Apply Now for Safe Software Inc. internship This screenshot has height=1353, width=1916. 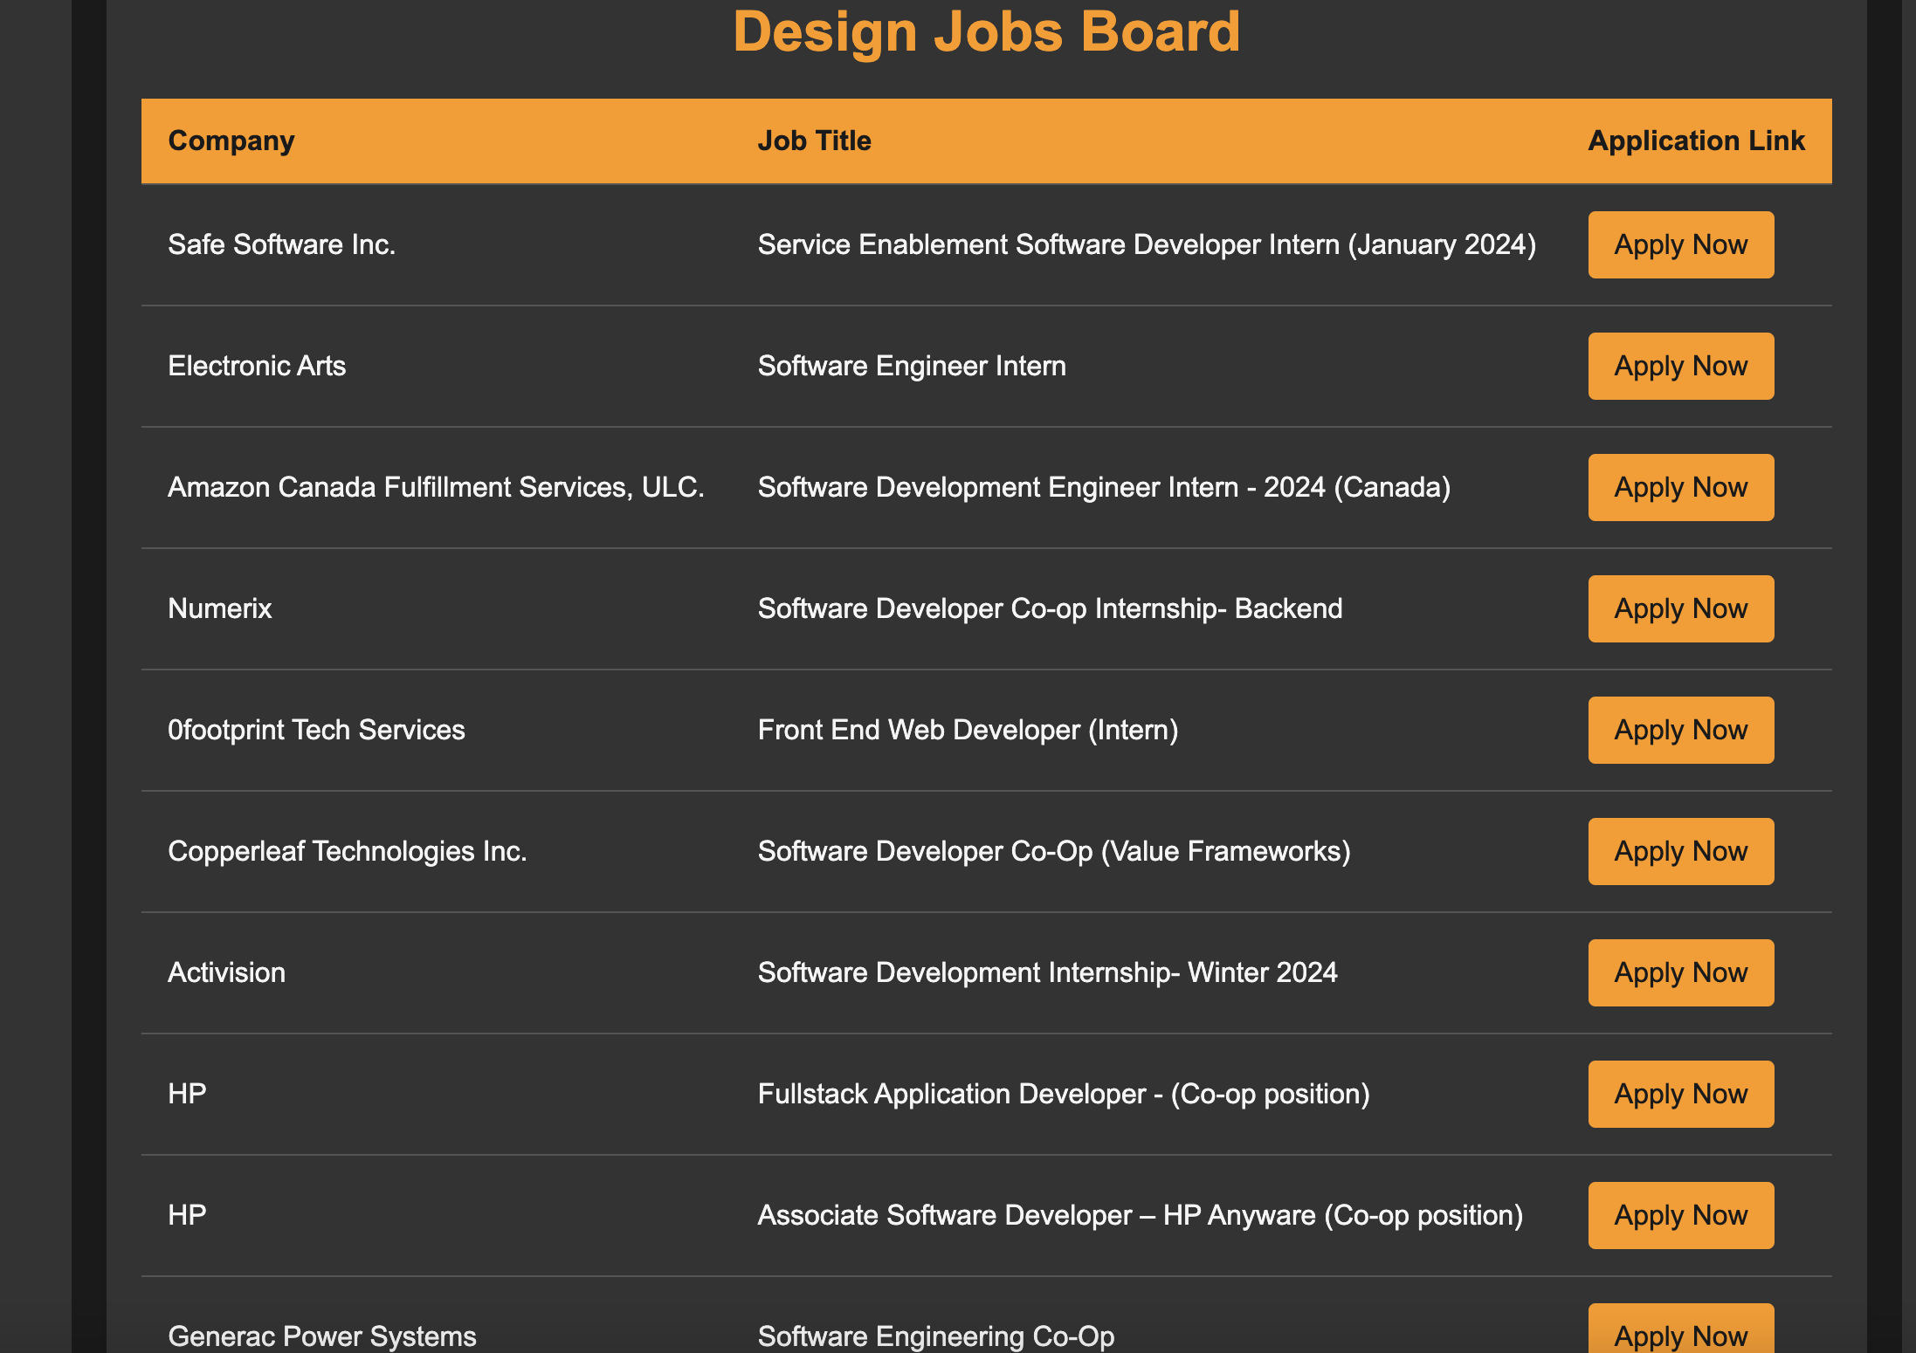pyautogui.click(x=1680, y=244)
